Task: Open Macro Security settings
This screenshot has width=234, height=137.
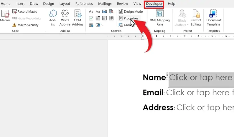Action: tap(26, 25)
